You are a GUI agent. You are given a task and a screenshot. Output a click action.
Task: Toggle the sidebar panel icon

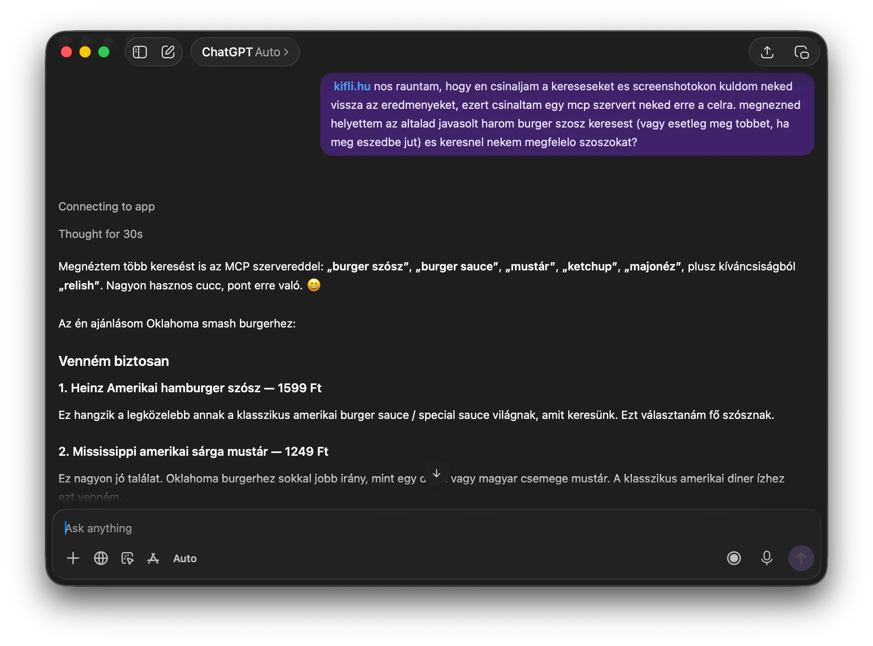click(x=140, y=52)
